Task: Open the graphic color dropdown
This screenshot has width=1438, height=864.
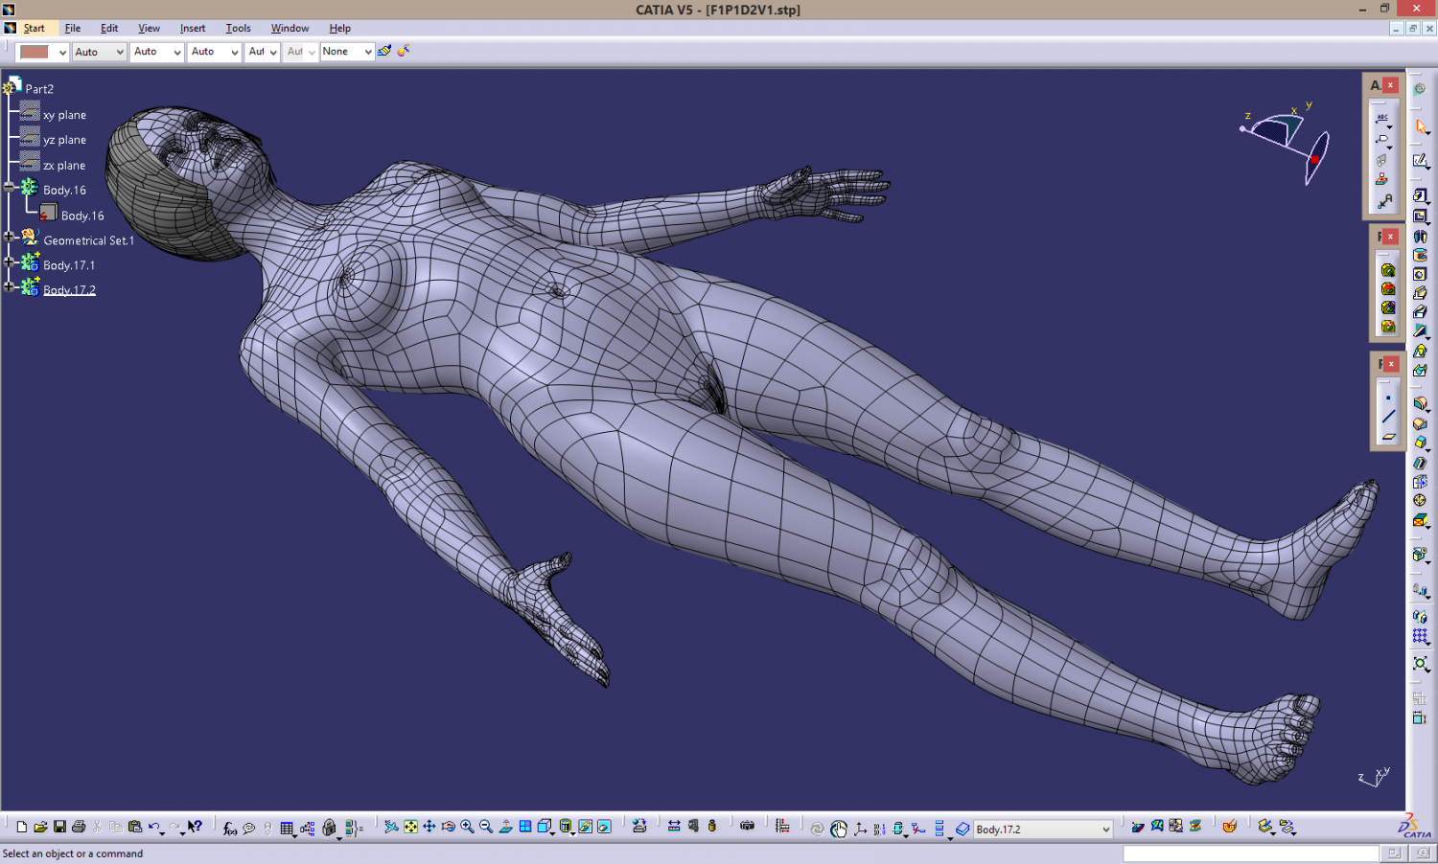Action: pos(62,52)
